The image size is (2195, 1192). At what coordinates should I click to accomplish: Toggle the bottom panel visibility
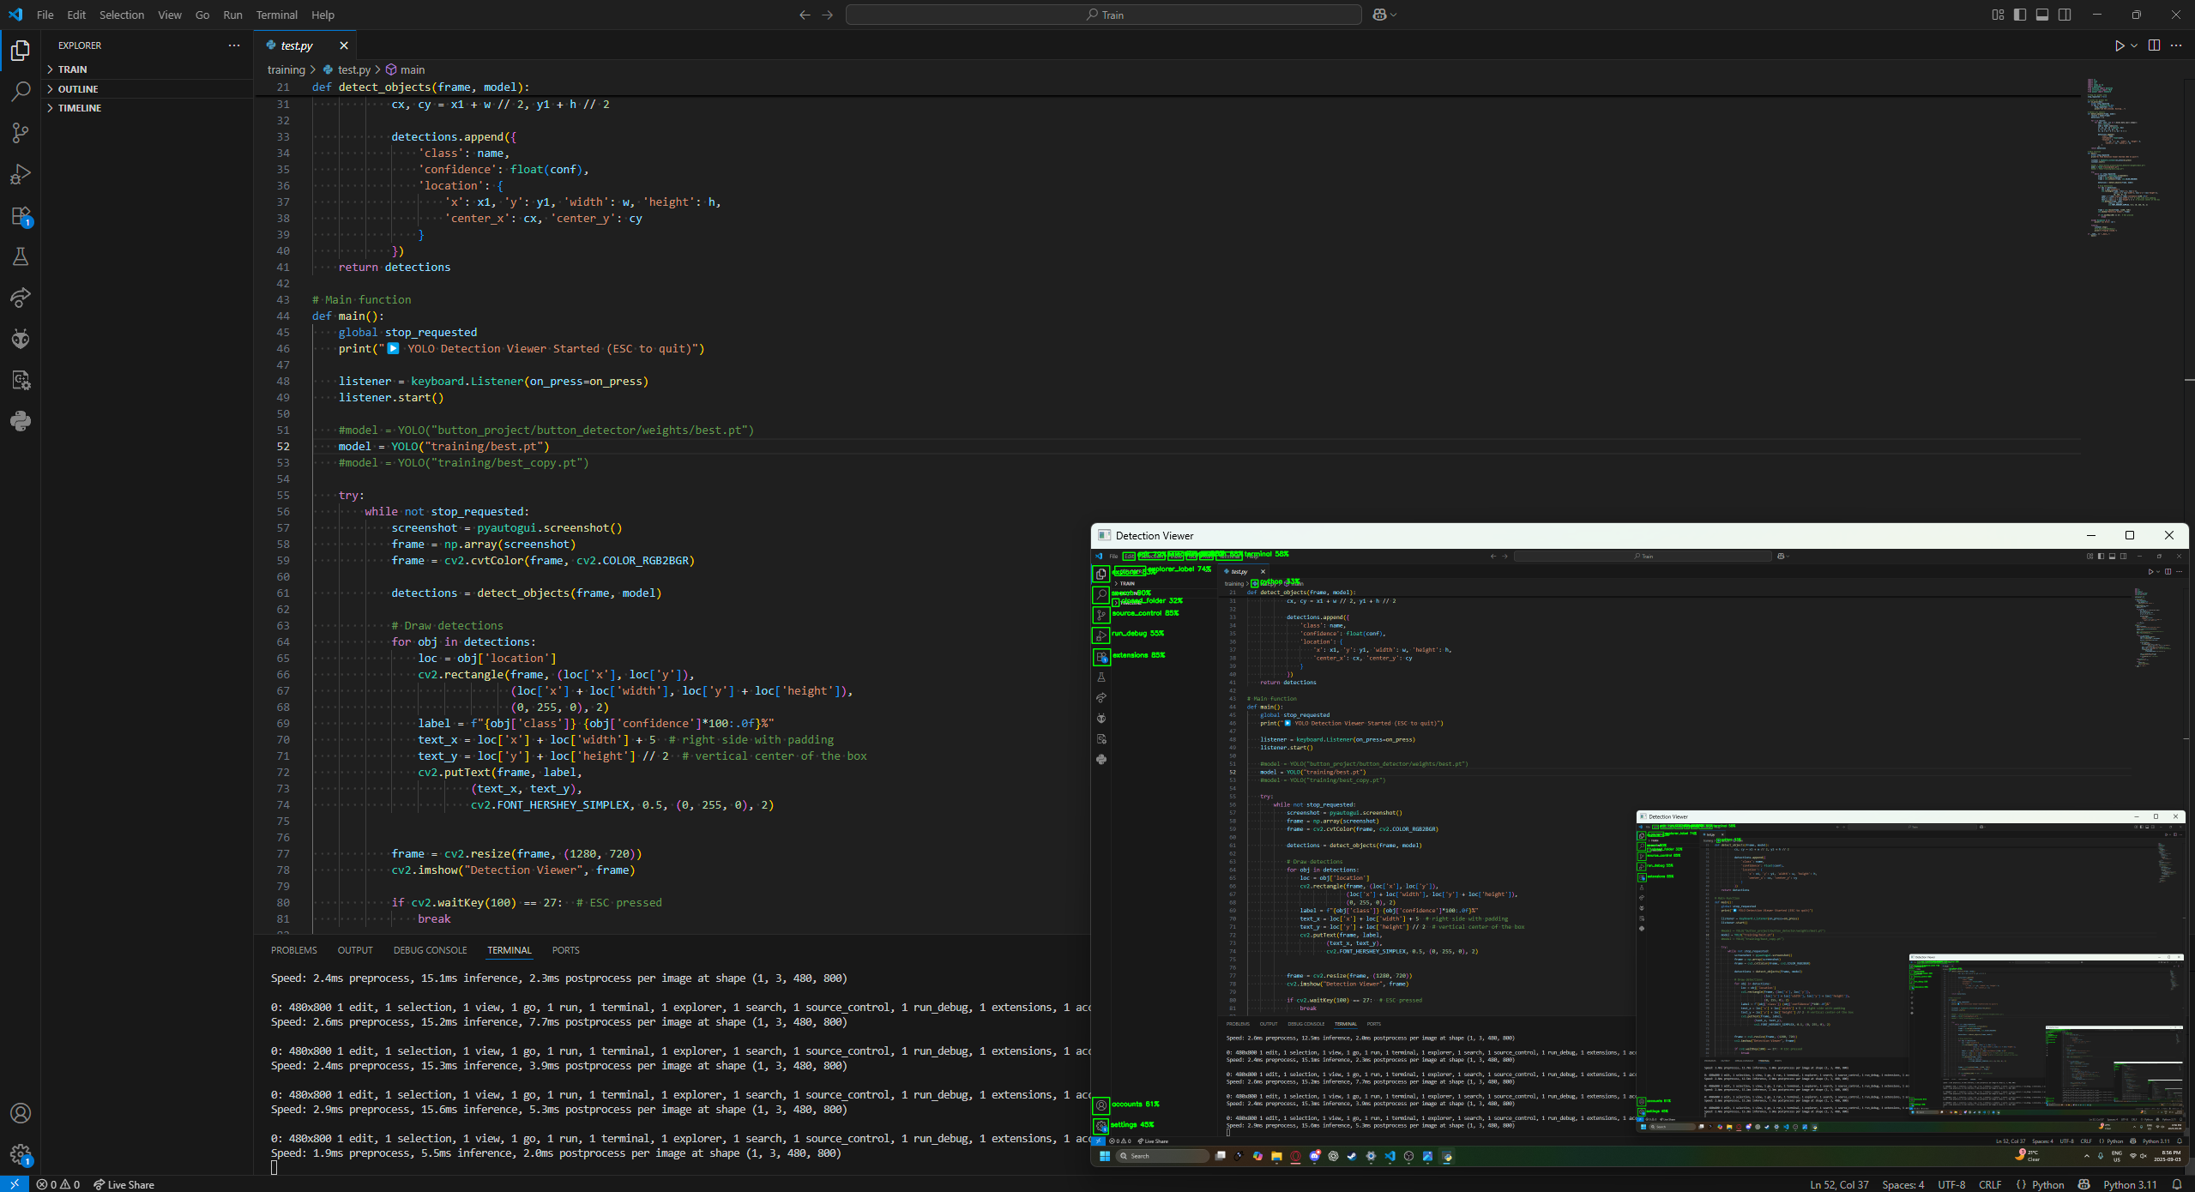[x=2042, y=15]
